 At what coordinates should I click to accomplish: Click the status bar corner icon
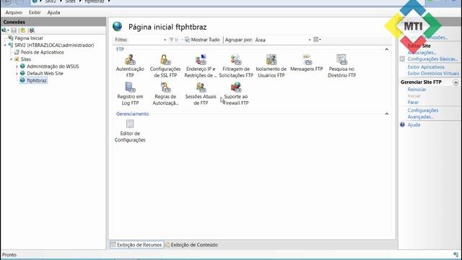(456, 254)
